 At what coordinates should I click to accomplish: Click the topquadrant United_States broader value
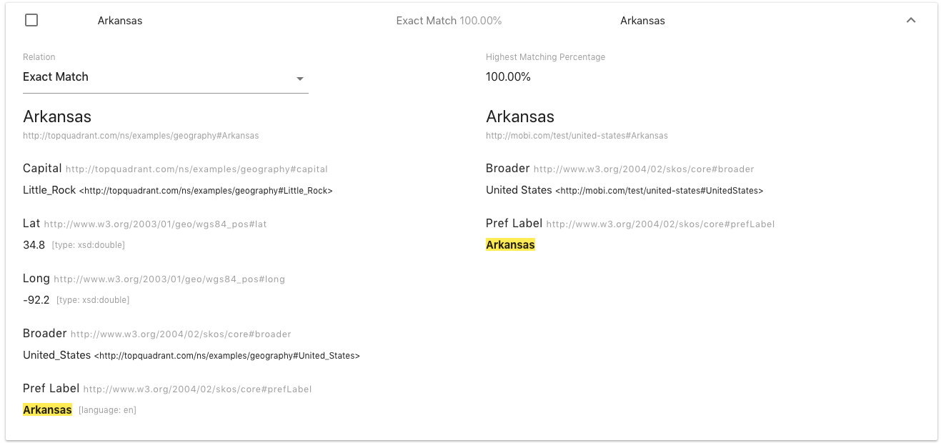56,355
